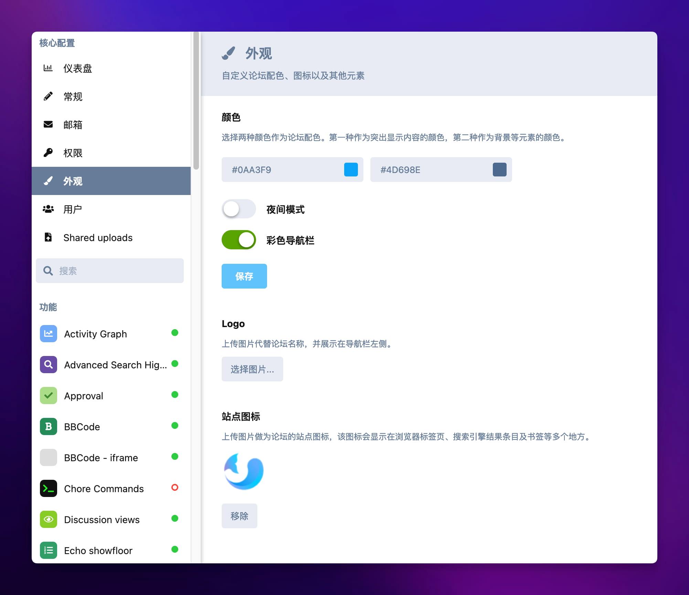This screenshot has height=595, width=689.
Task: Go to the 常规 settings page
Action: 111,96
